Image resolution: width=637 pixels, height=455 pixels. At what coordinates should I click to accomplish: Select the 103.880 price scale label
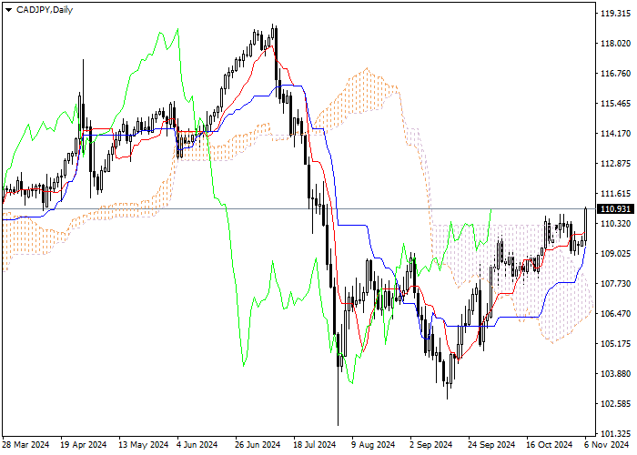click(x=615, y=374)
